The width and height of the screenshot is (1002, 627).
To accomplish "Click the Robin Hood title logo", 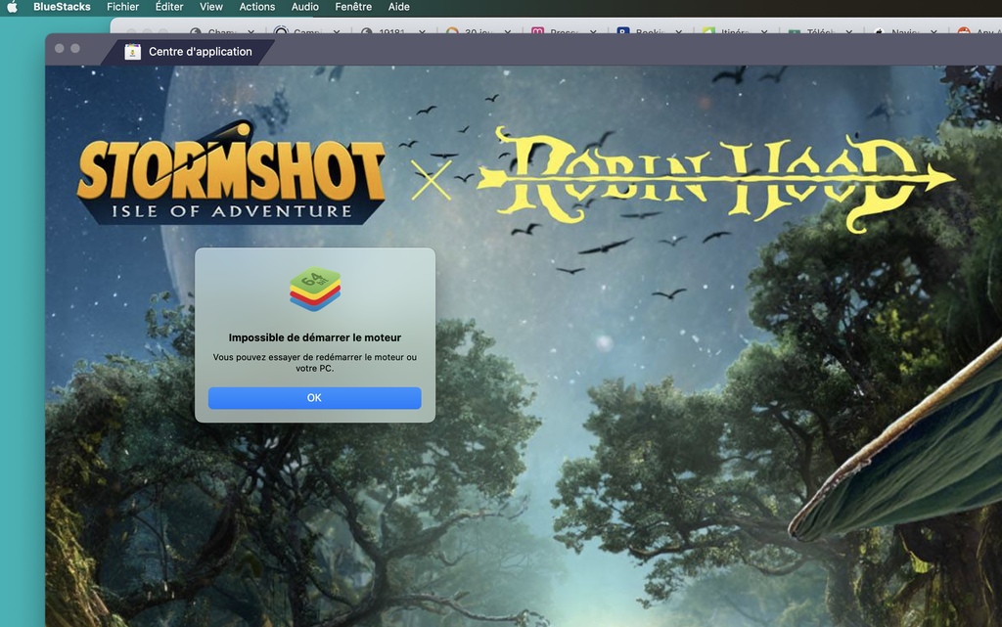I will 715,179.
